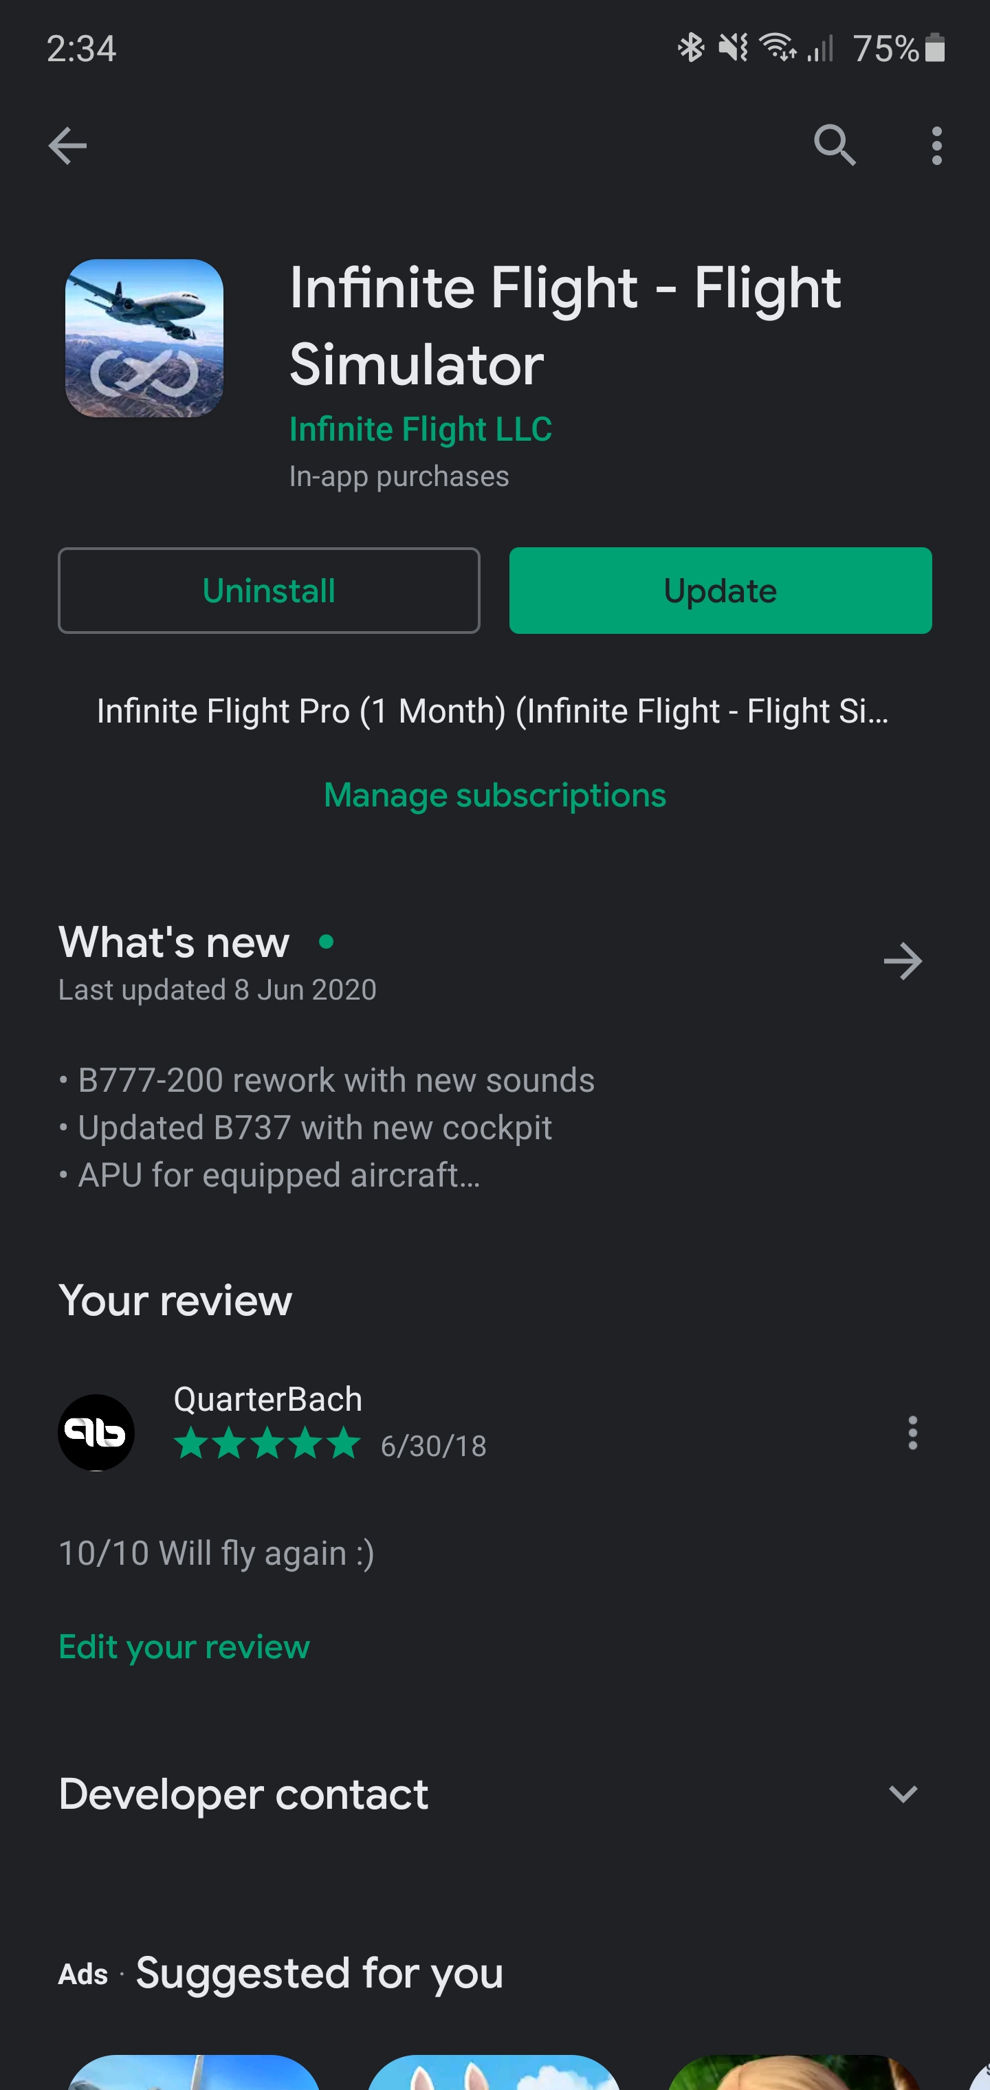
Task: Tap the Wi-Fi status icon
Action: 778,48
